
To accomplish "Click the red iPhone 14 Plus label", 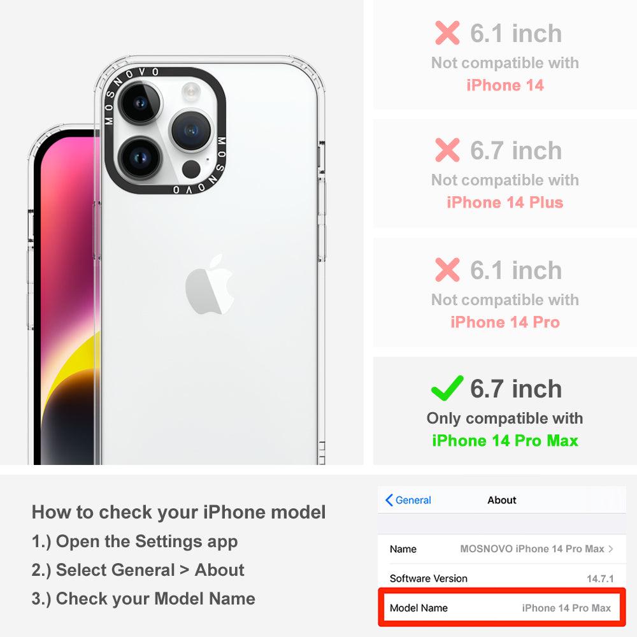I will [x=505, y=203].
